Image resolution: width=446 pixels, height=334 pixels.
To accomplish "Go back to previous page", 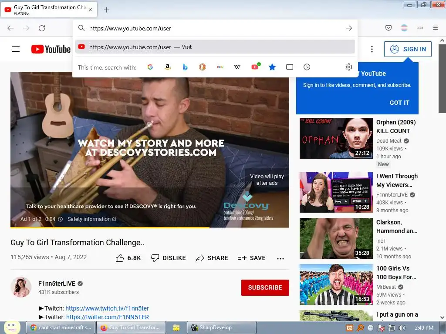I will [10, 28].
